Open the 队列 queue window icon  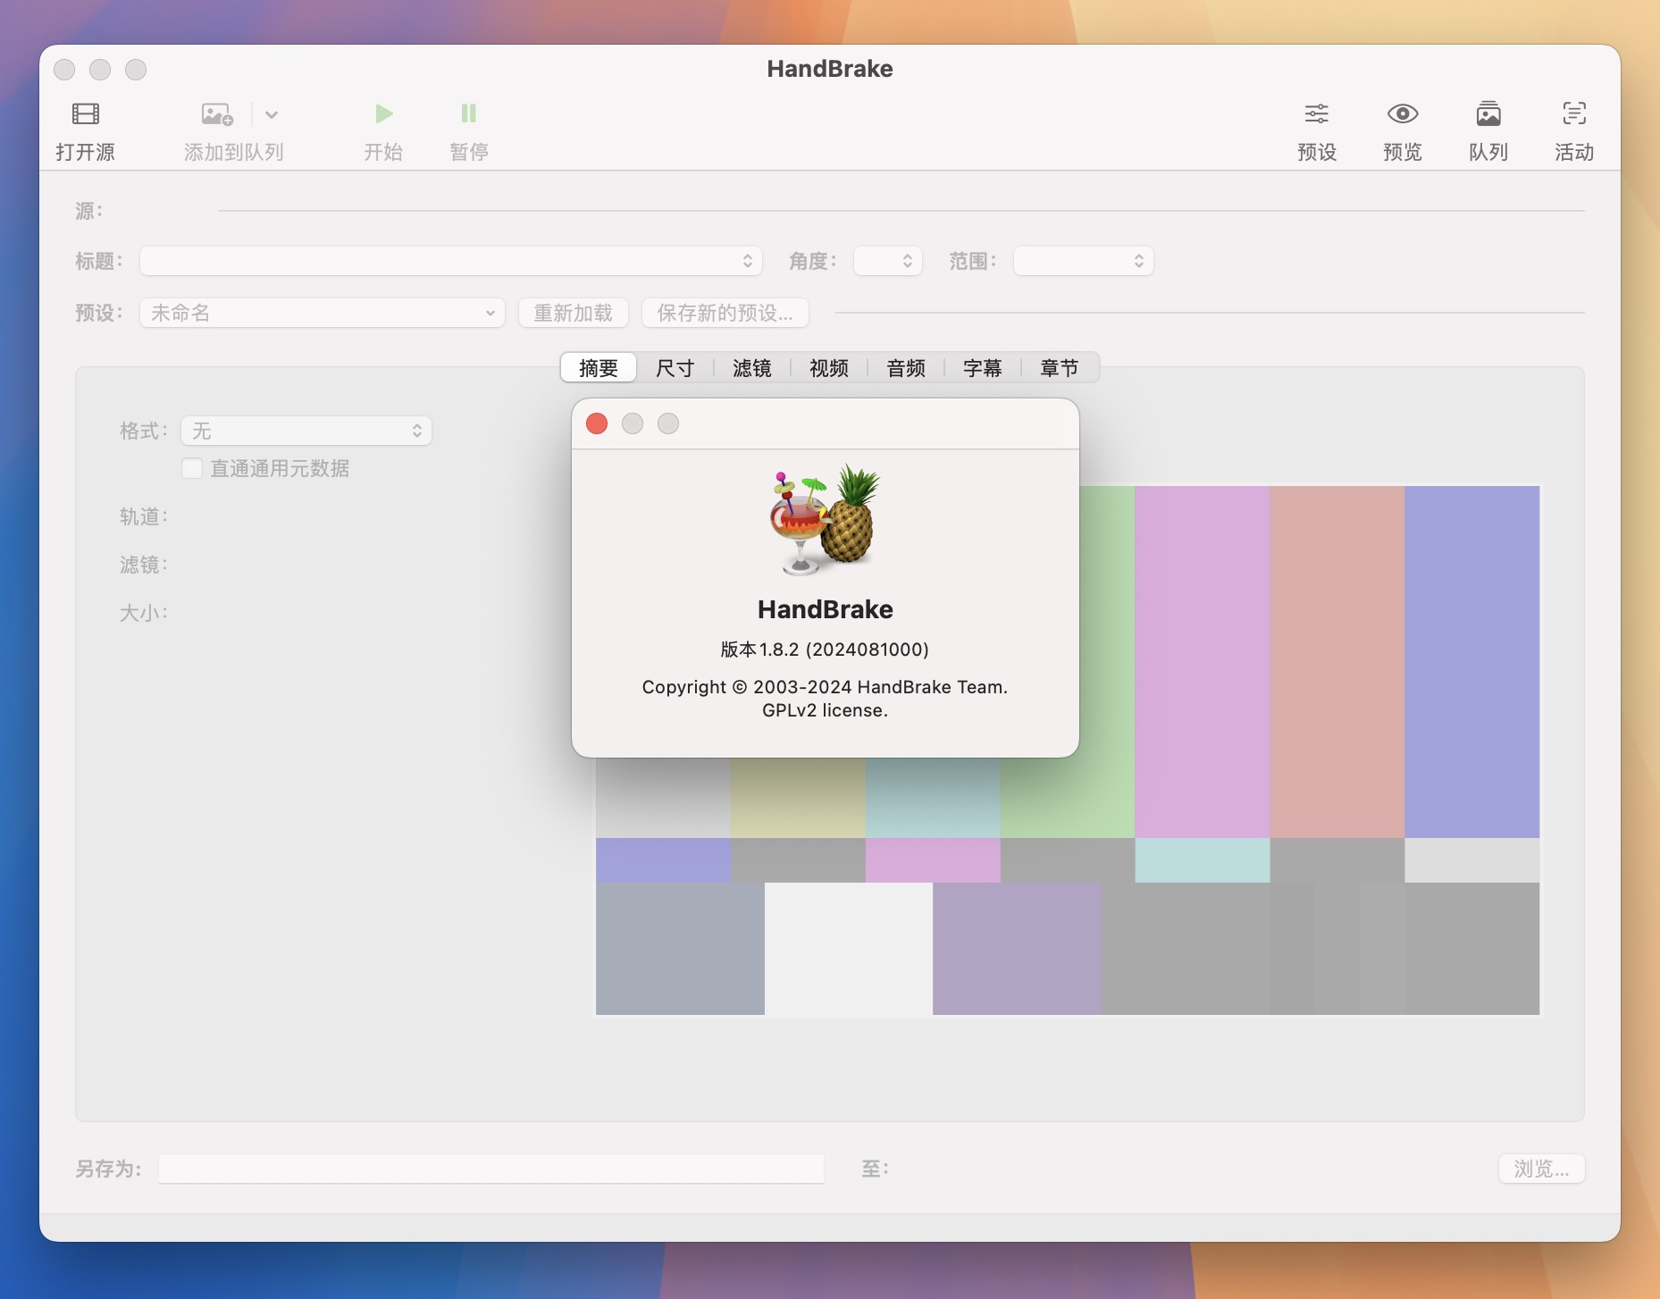point(1488,114)
